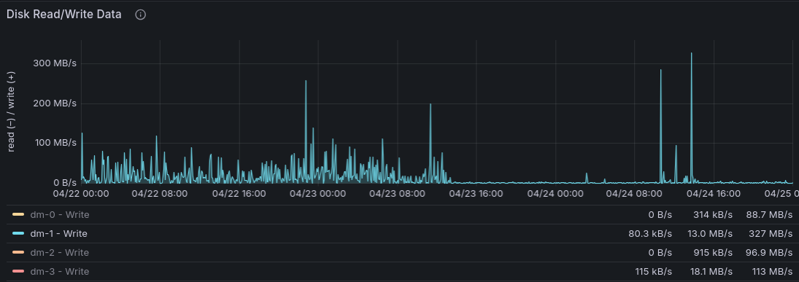Click the 04/23 16:00 x-axis label

coord(476,193)
